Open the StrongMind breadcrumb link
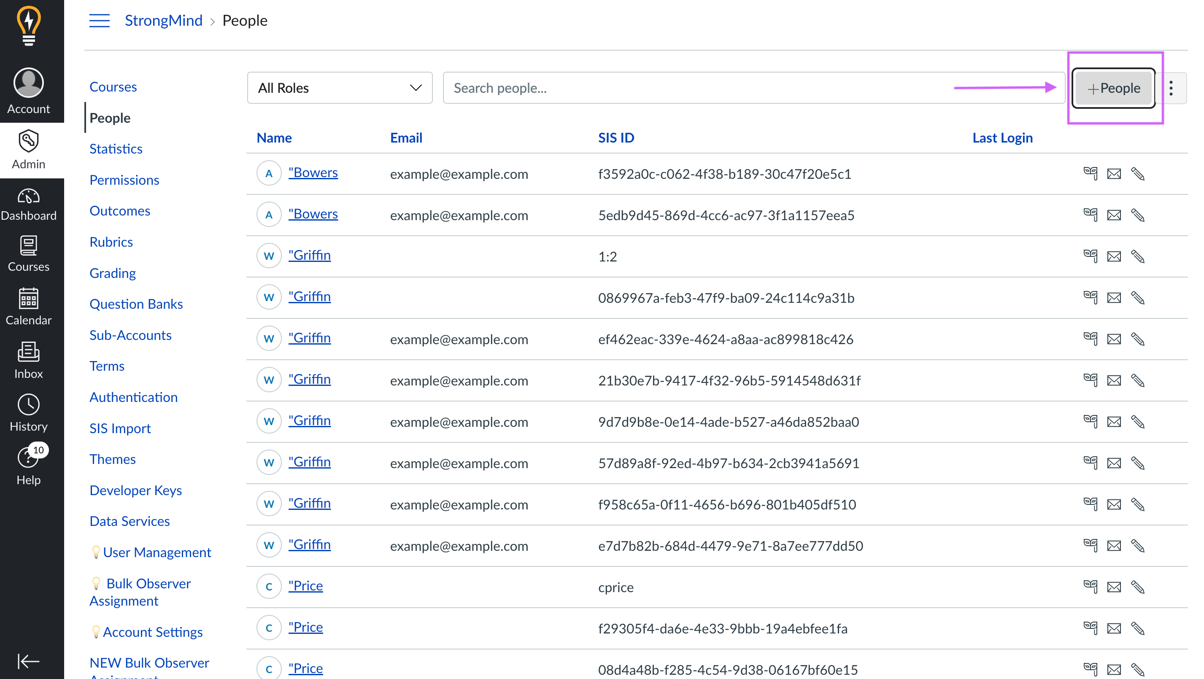Viewport: 1204px width, 679px height. 164,21
